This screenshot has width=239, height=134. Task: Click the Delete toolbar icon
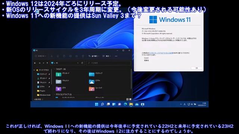[x=83, y=56]
